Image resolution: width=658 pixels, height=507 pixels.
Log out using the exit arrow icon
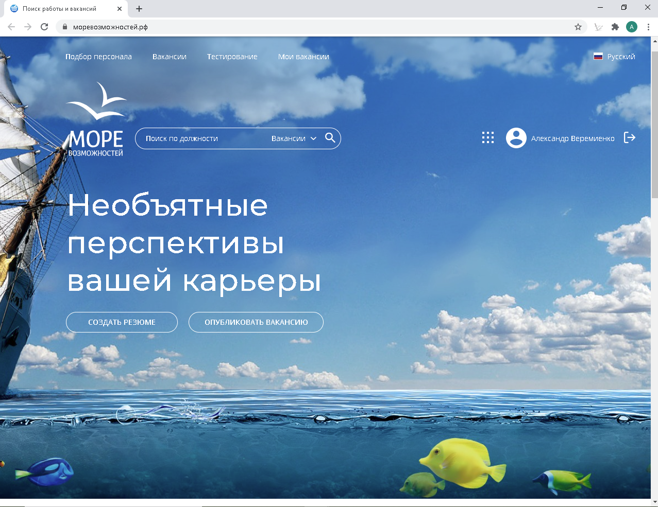pos(630,137)
